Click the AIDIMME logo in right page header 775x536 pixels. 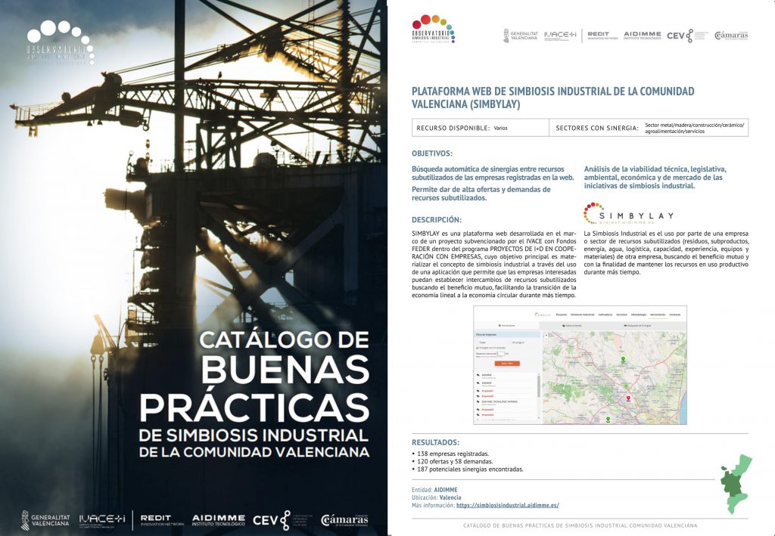tap(642, 36)
